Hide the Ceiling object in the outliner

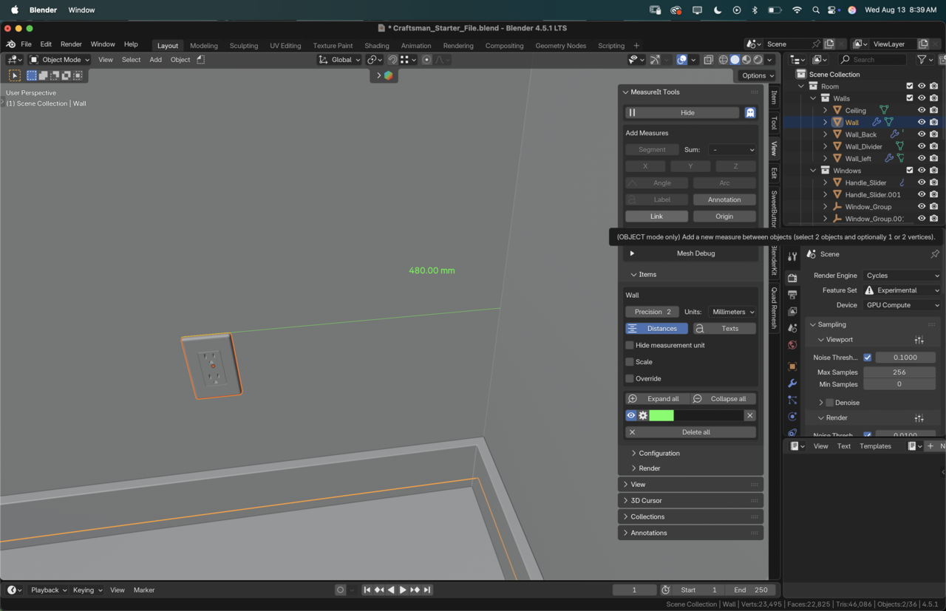point(921,110)
